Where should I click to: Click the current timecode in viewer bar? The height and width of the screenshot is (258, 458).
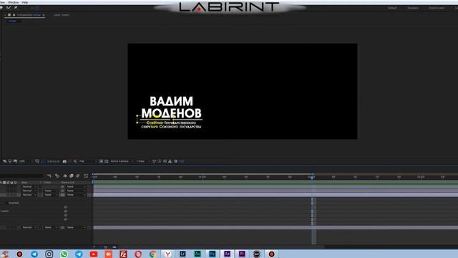[x=53, y=161]
